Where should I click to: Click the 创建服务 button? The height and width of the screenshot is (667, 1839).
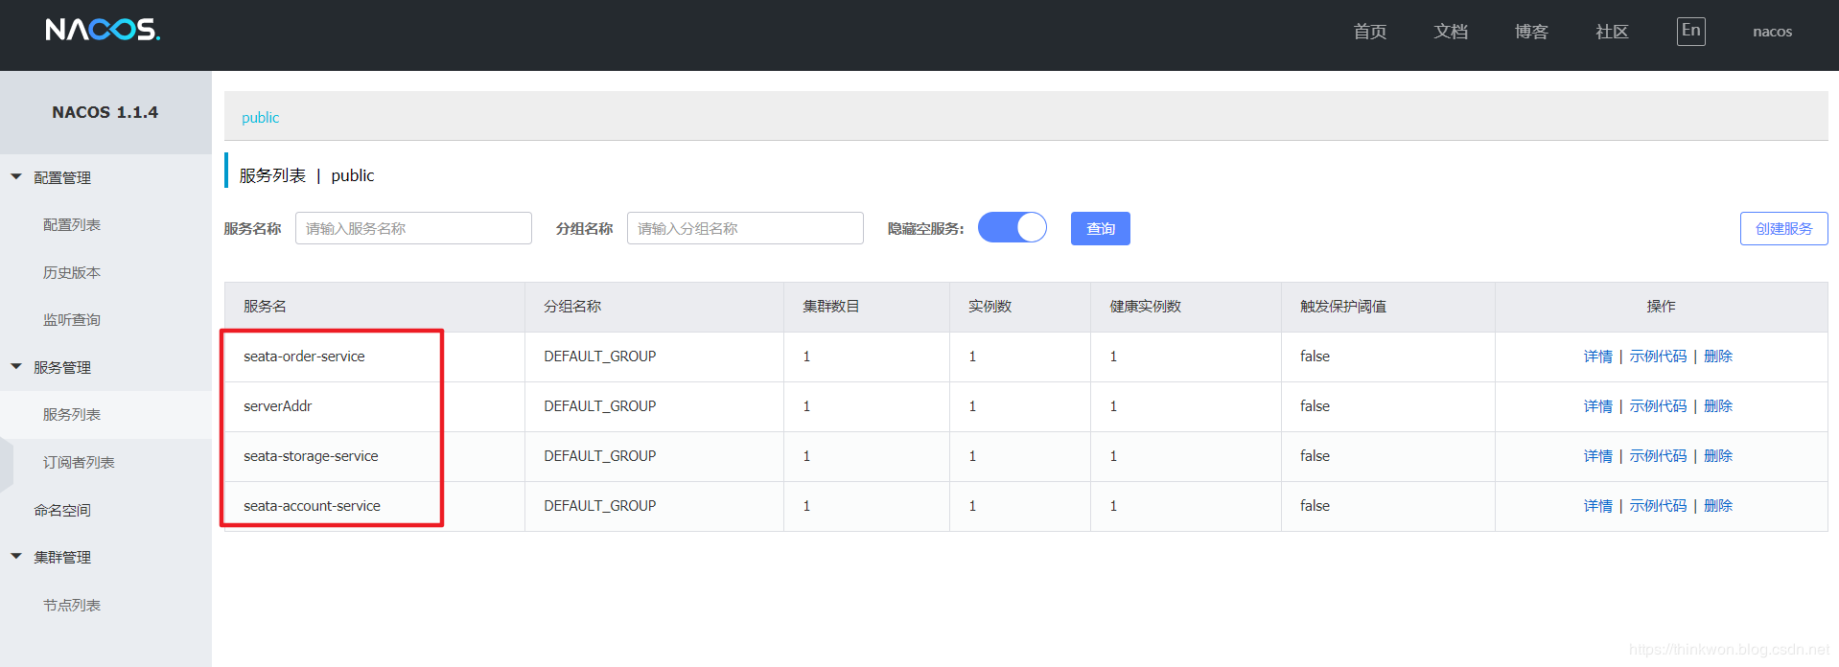click(x=1783, y=228)
